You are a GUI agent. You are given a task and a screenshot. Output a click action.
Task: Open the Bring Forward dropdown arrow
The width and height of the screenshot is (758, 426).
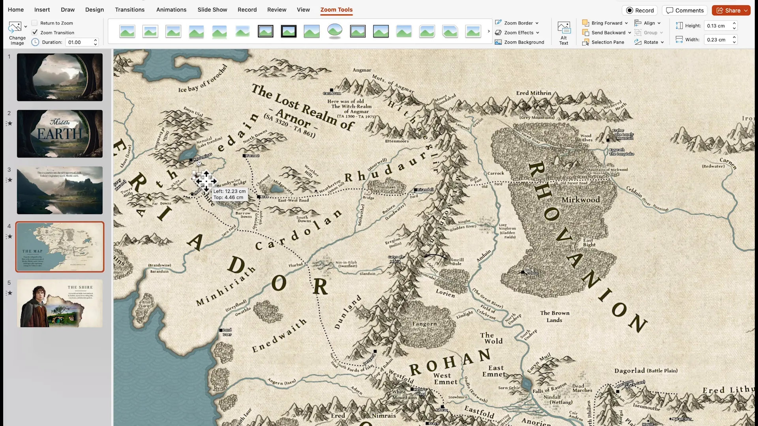coord(626,23)
